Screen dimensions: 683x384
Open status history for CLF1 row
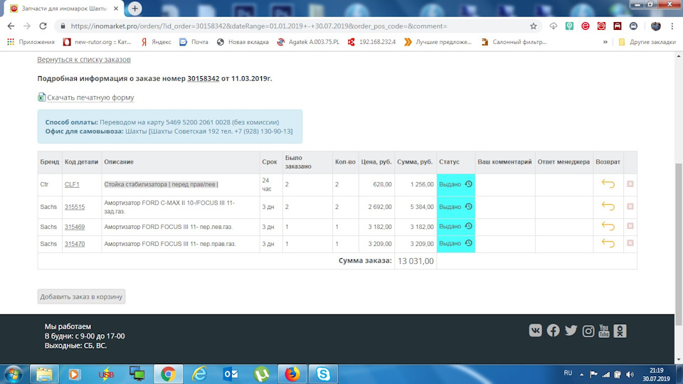point(469,183)
